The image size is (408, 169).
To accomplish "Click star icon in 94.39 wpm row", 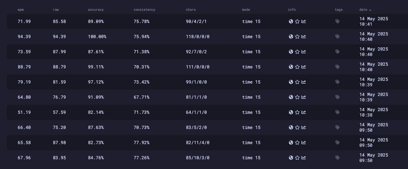I will click(297, 37).
